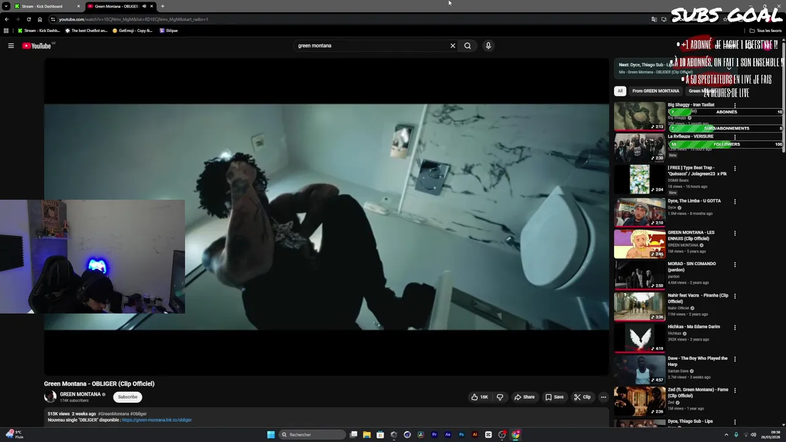
Task: Launch Photoshop from the taskbar
Action: 461,435
